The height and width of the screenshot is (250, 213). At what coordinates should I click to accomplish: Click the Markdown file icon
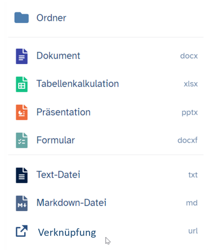[x=22, y=203]
